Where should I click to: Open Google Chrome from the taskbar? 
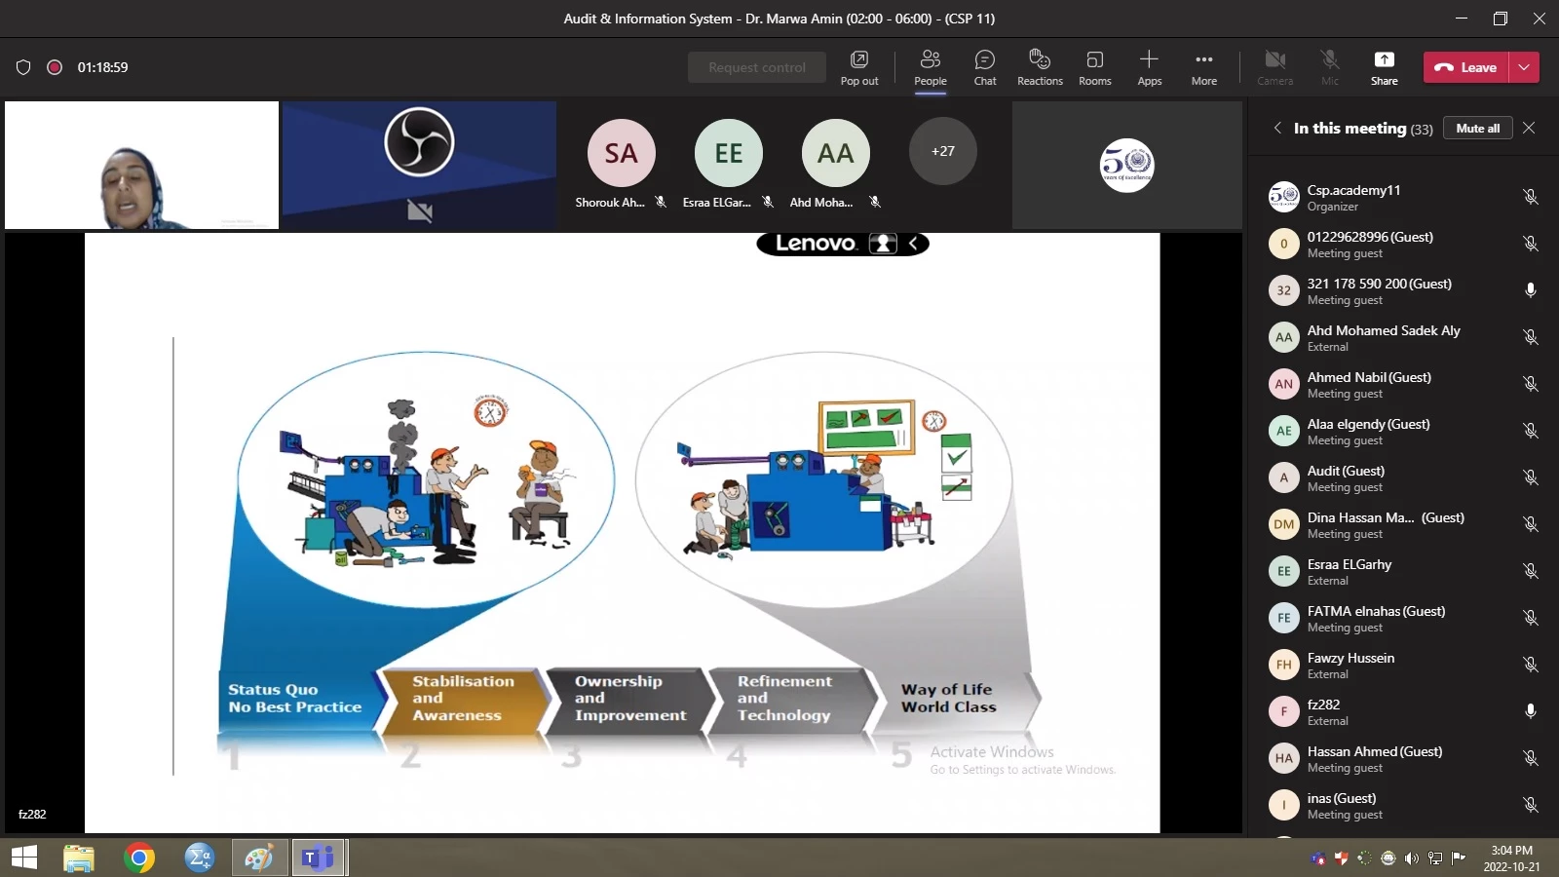point(139,858)
